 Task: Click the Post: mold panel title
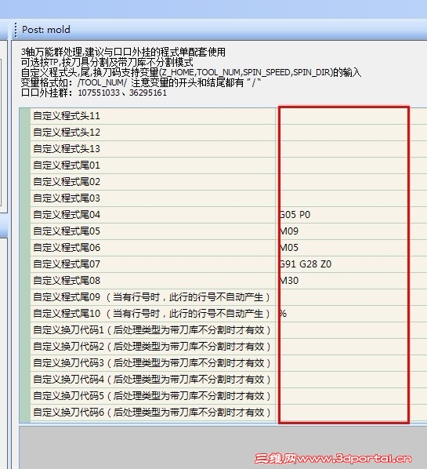click(x=46, y=30)
